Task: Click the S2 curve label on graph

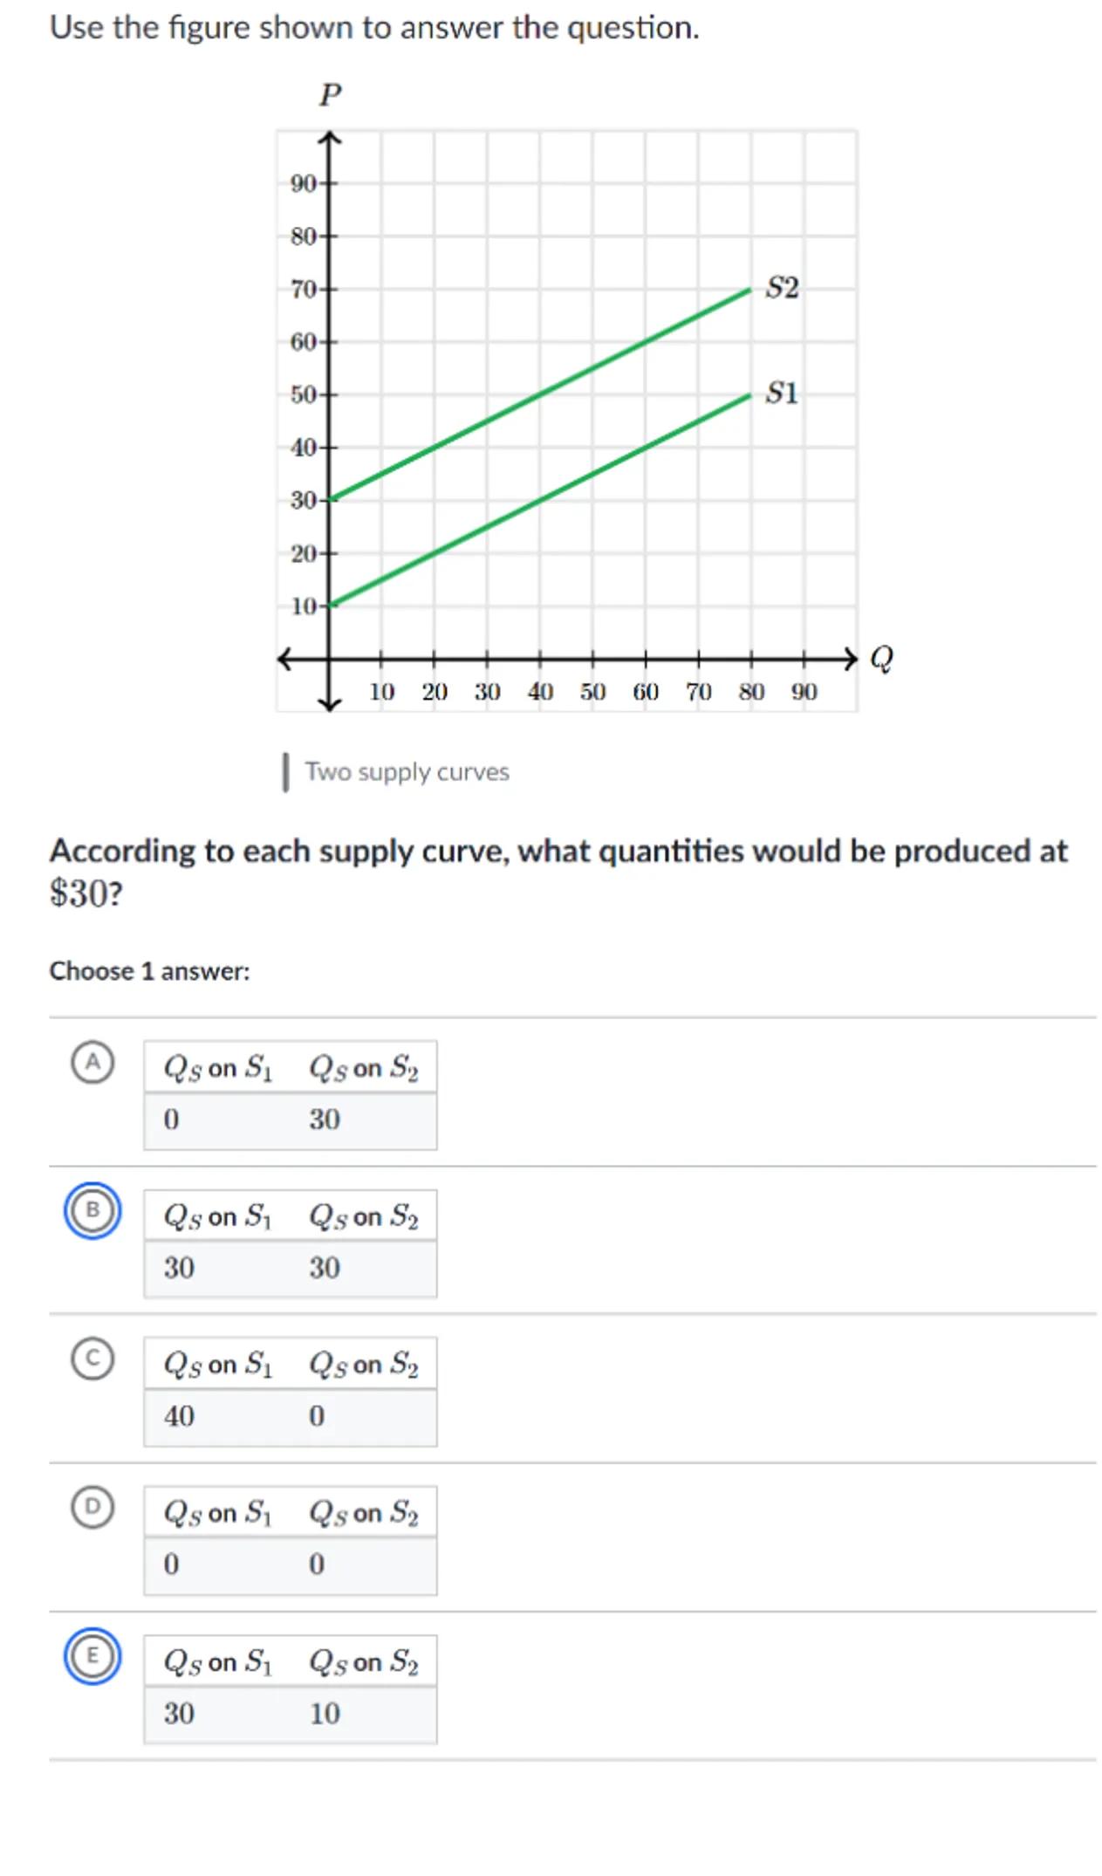Action: [x=782, y=288]
